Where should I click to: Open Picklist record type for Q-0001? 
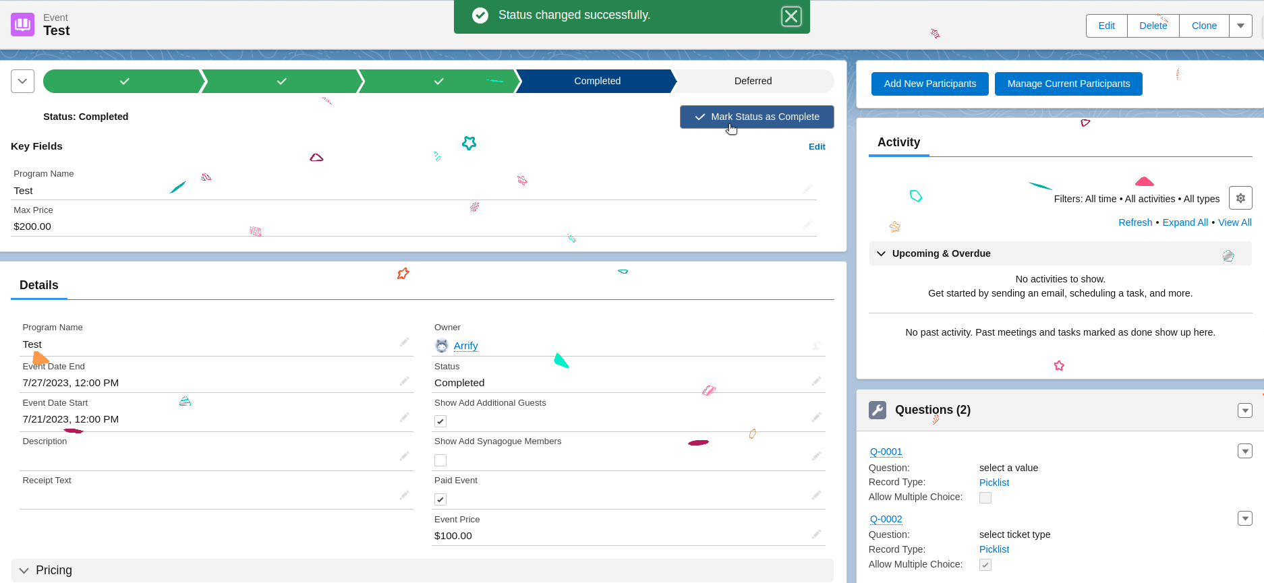[994, 483]
